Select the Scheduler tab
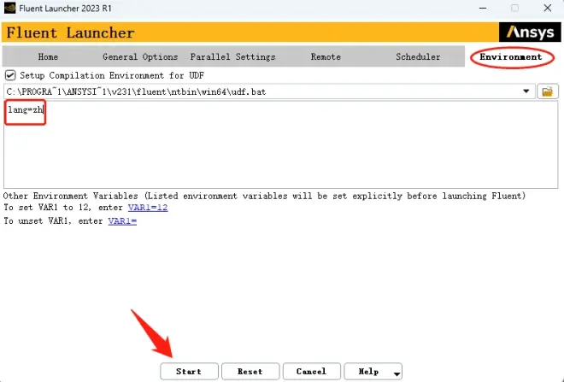The height and width of the screenshot is (382, 564). [x=418, y=57]
